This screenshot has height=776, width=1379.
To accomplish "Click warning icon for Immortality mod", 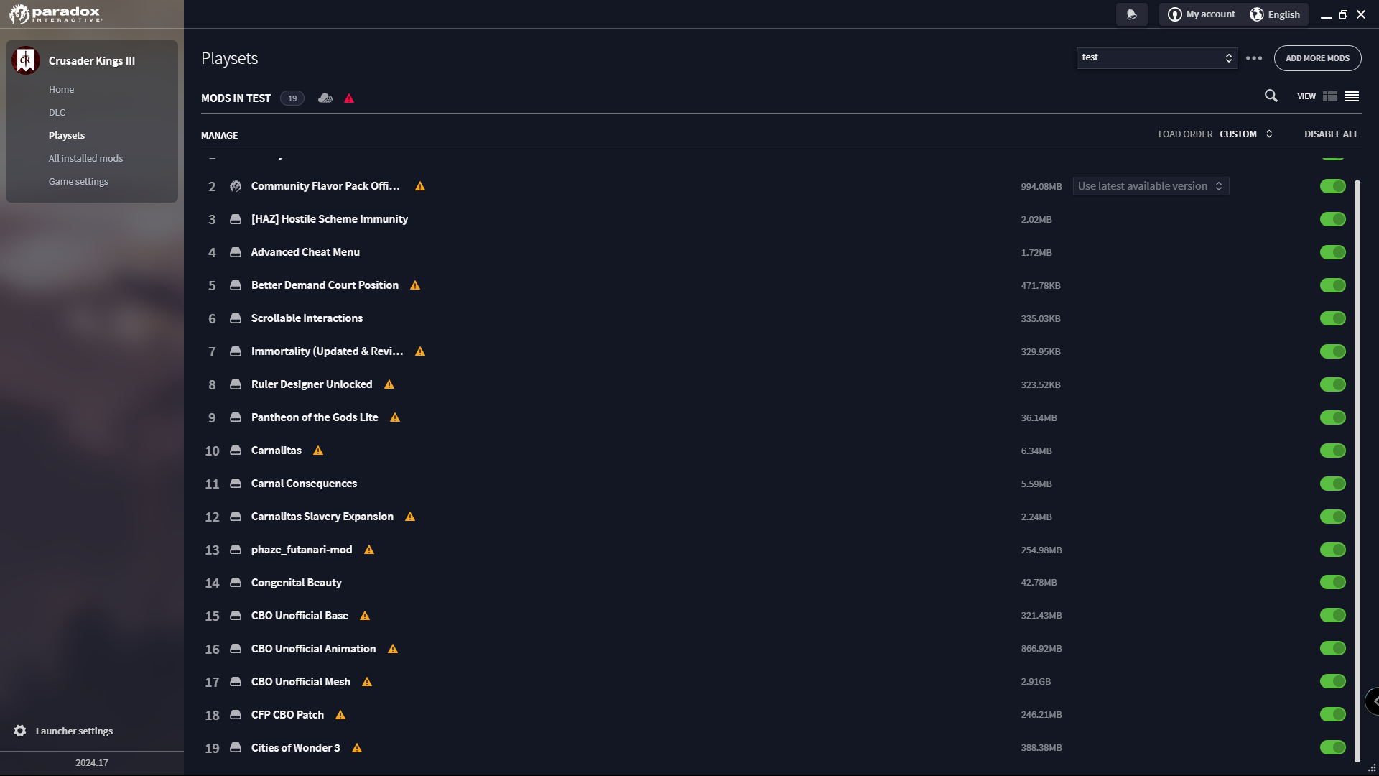I will [420, 351].
